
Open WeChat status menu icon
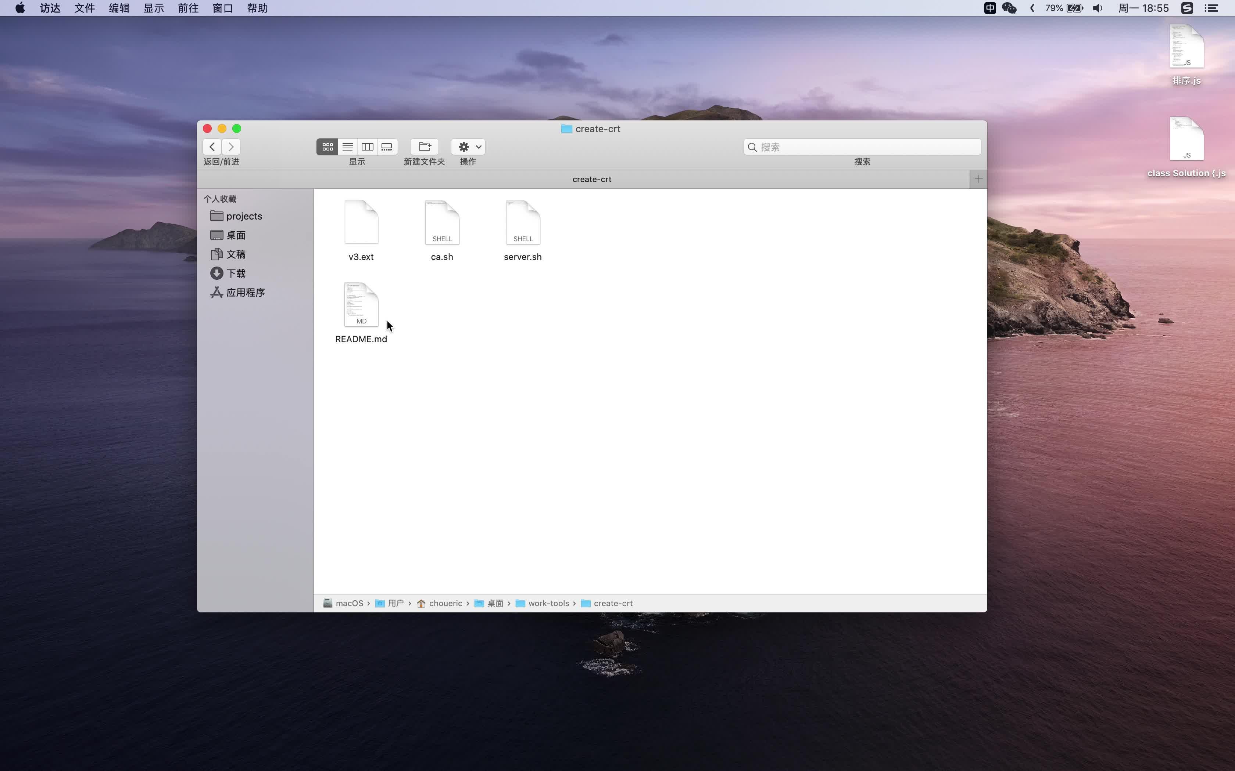pyautogui.click(x=1009, y=8)
